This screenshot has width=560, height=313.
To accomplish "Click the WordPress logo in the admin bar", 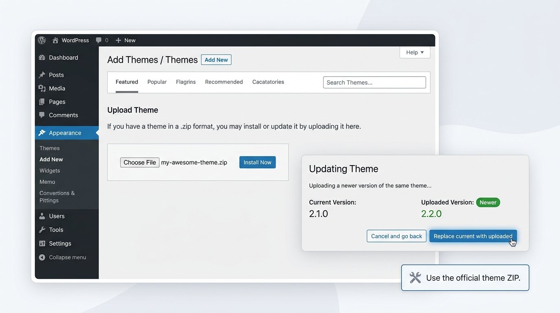I will [x=42, y=40].
